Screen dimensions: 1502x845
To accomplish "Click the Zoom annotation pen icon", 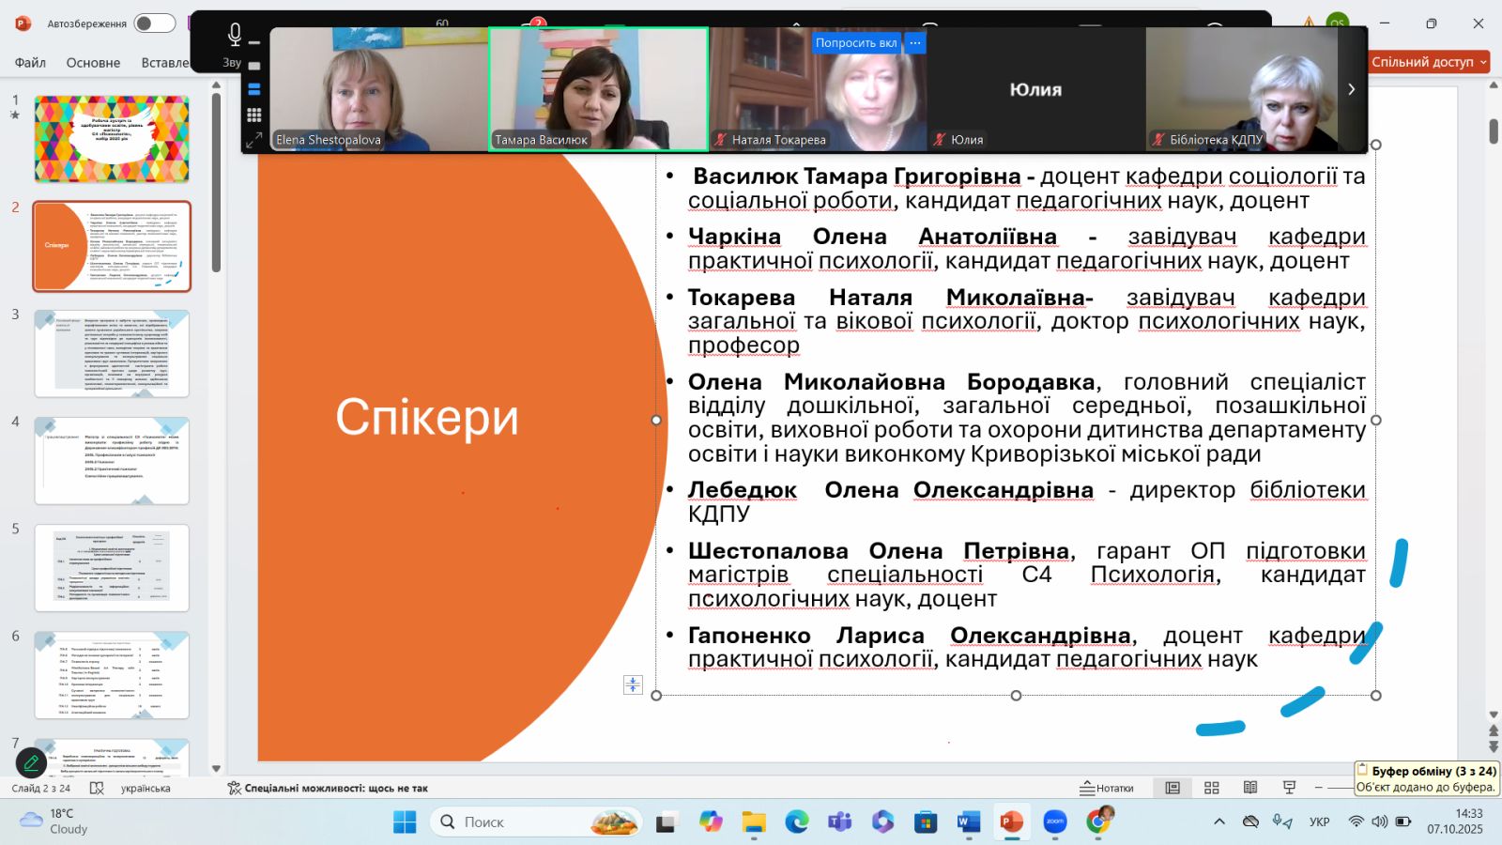I will tap(31, 763).
